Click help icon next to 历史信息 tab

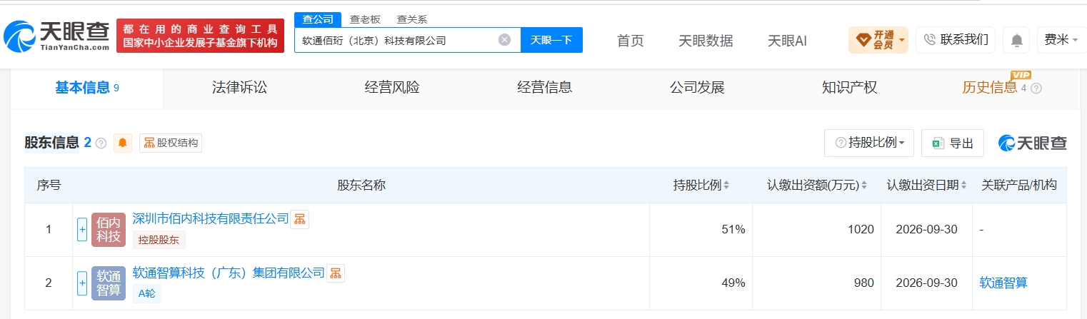coord(1036,88)
